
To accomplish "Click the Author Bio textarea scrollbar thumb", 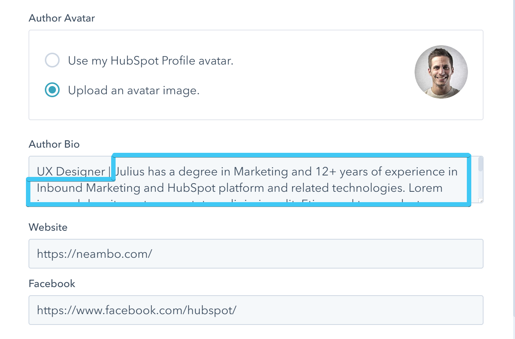I will 481,164.
